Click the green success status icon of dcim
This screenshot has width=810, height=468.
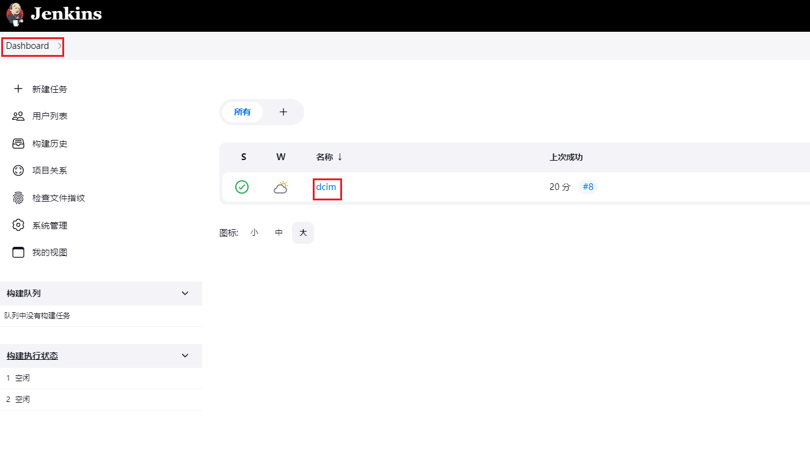(x=242, y=187)
